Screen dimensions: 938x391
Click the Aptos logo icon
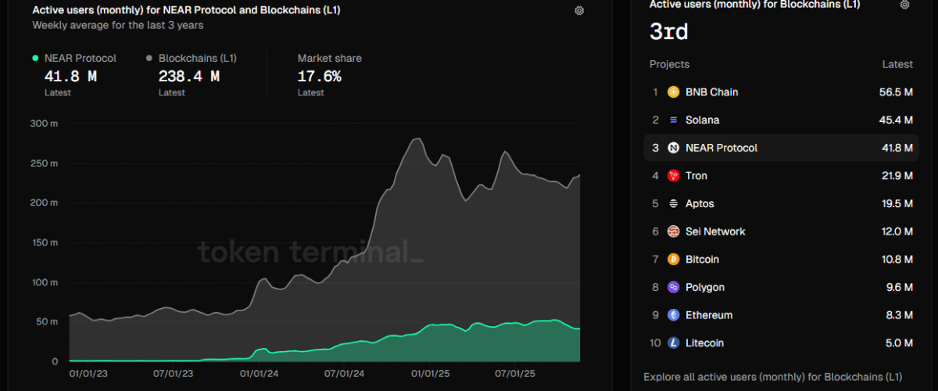[x=673, y=204]
